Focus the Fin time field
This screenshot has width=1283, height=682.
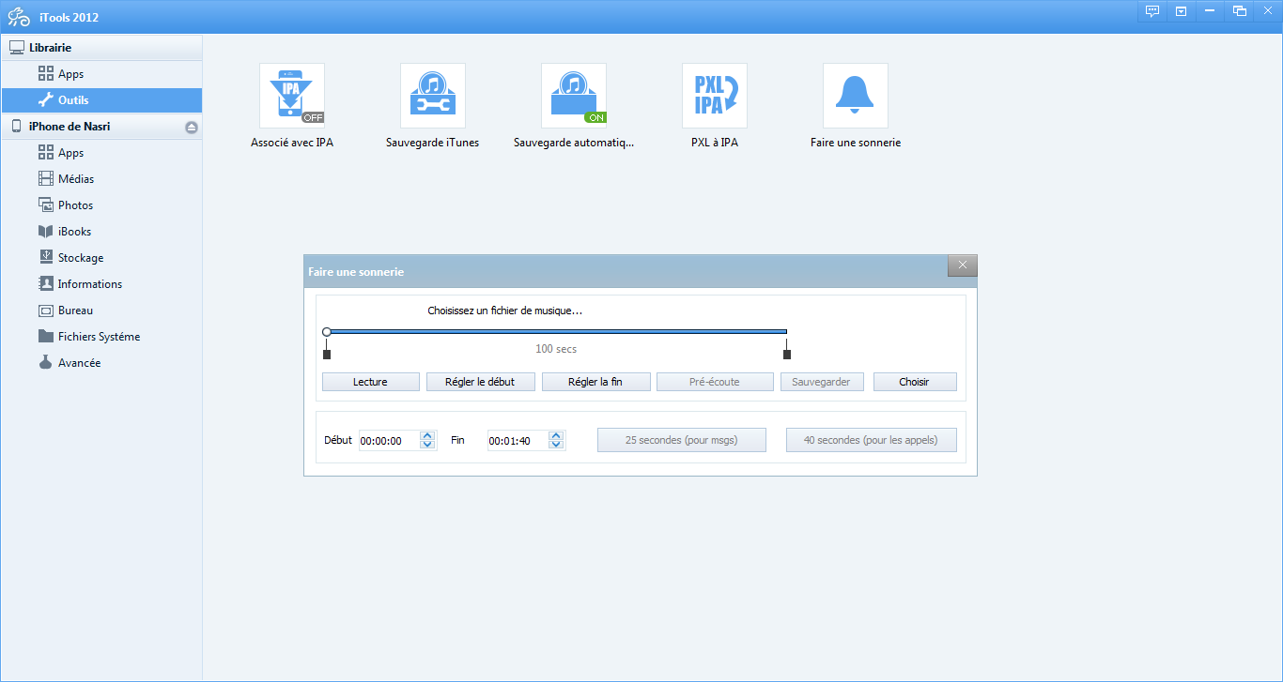[x=518, y=441]
